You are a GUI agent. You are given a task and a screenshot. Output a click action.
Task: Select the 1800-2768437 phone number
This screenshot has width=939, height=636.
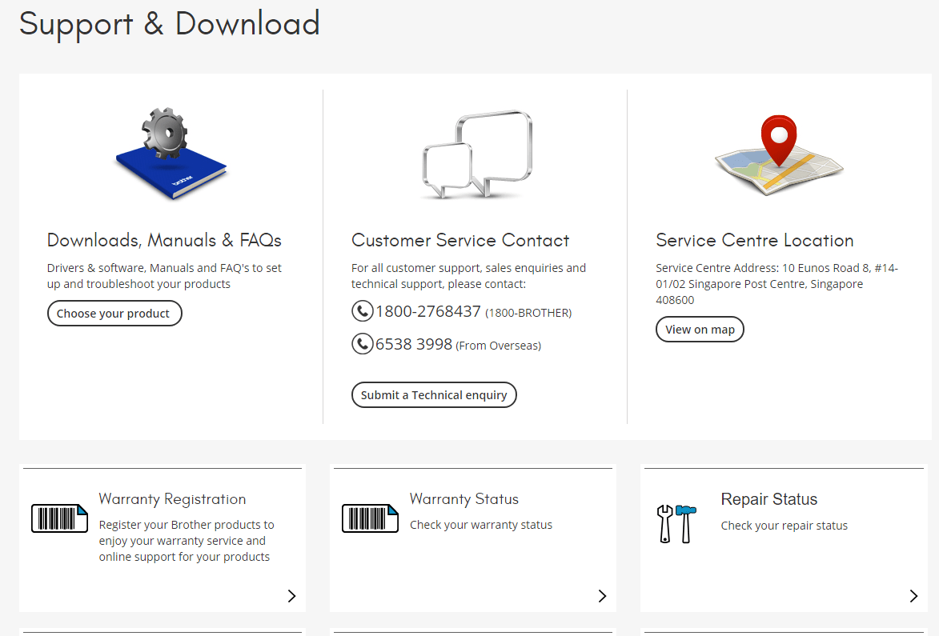click(427, 312)
